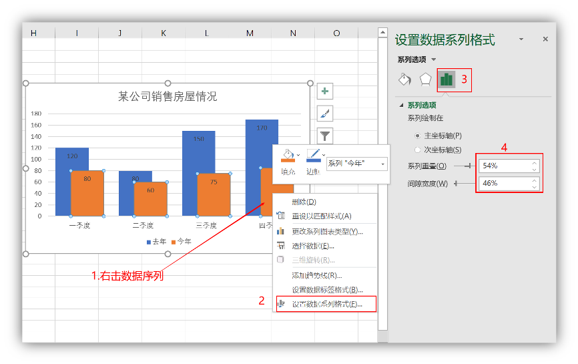
Task: Click the chart title 某公司销售房屋情况
Action: click(168, 97)
